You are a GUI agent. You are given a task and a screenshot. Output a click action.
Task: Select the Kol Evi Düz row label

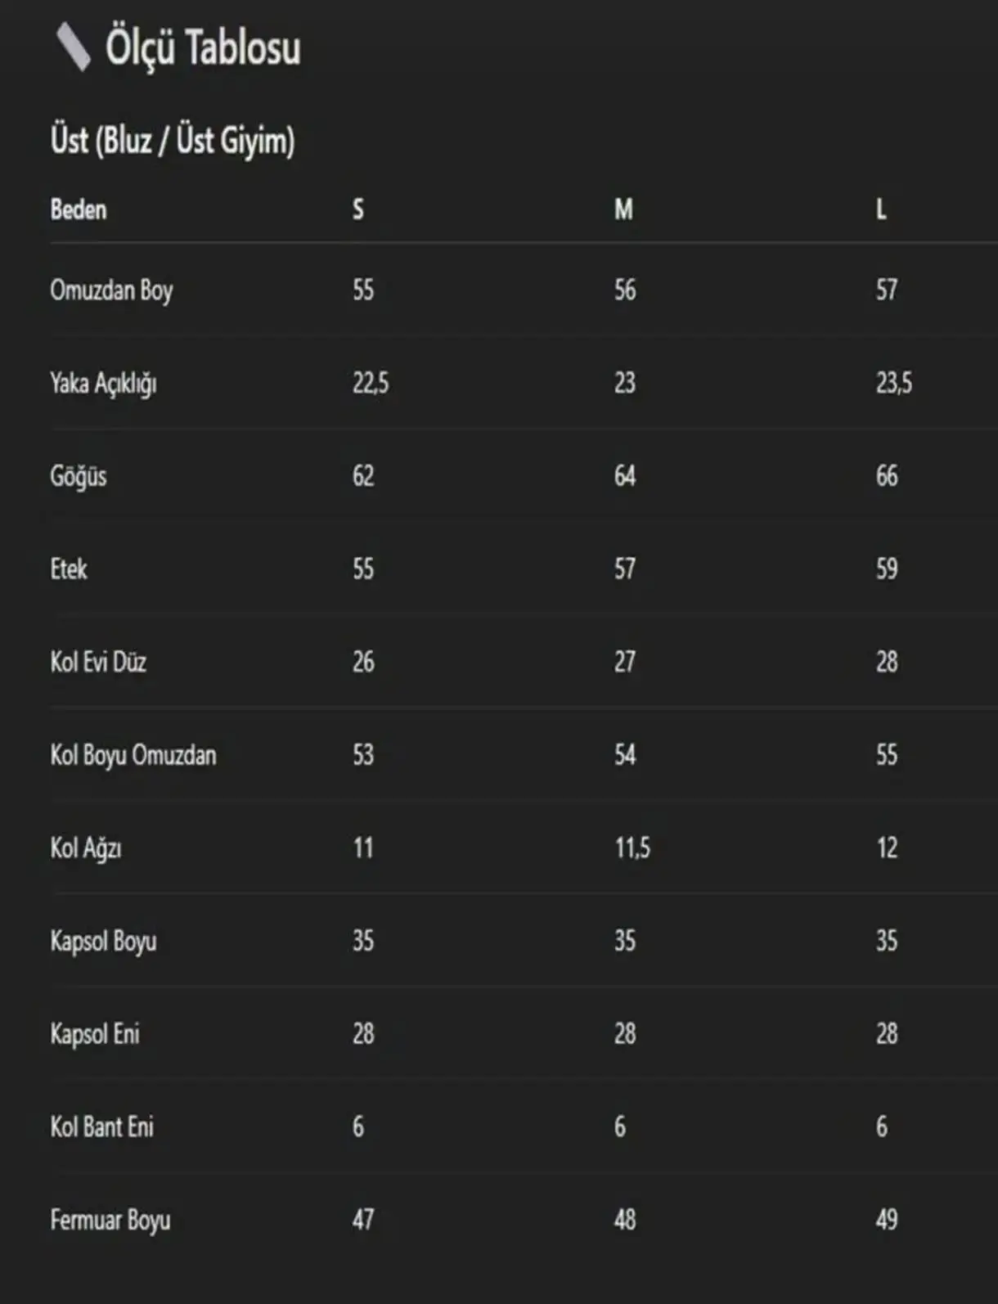98,662
